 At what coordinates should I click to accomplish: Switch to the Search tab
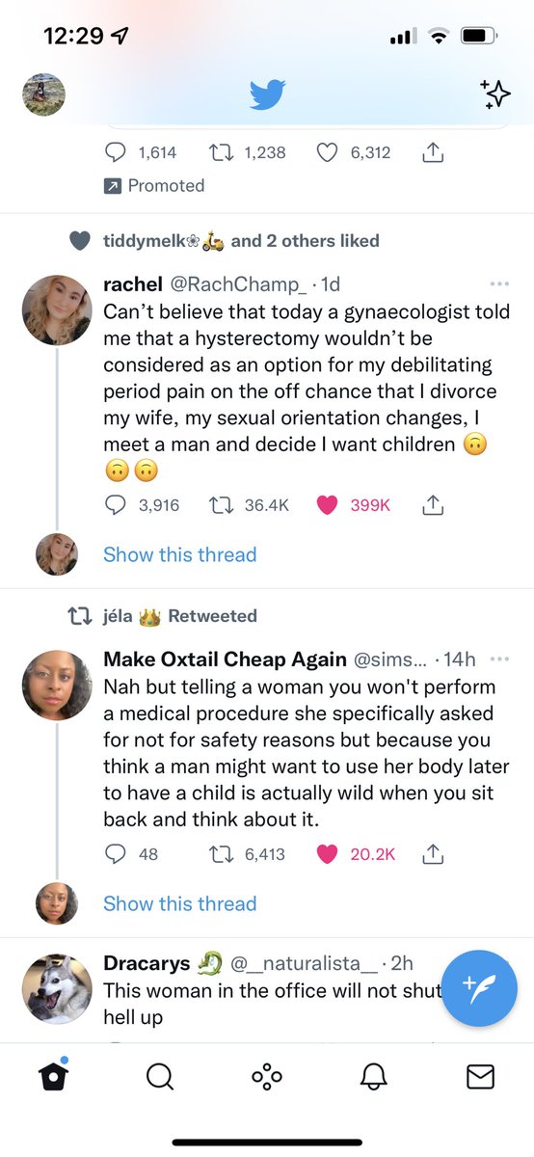tap(160, 1077)
